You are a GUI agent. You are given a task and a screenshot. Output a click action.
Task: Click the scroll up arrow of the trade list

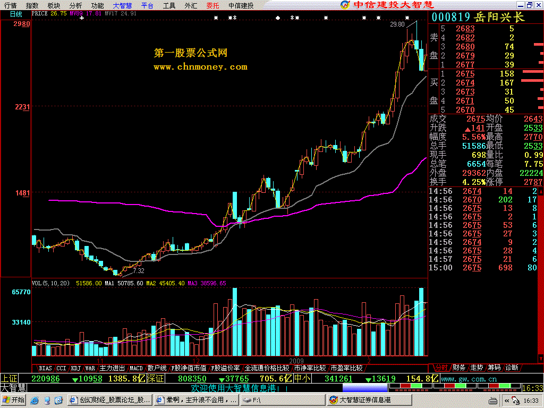[541, 191]
